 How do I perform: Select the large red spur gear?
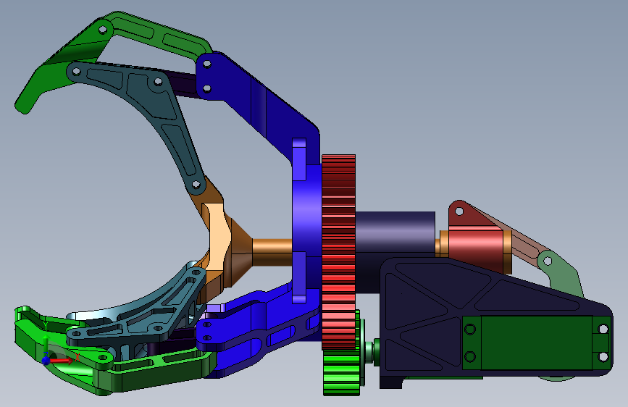point(338,251)
